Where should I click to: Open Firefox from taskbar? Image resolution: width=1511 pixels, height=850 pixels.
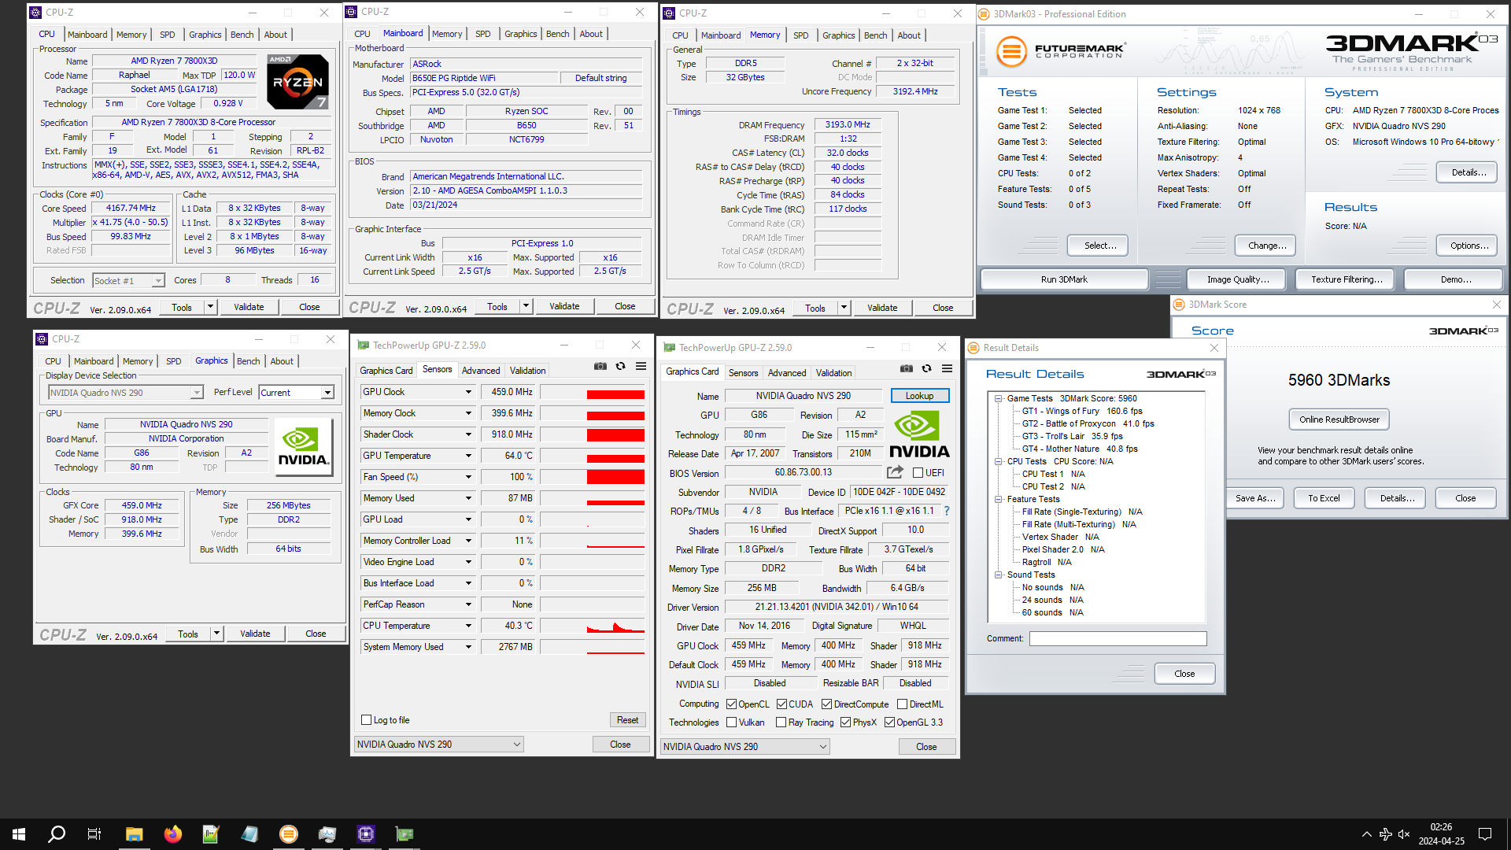point(172,834)
